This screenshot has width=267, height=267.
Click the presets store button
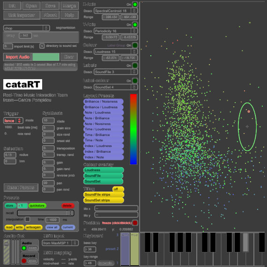pyautogui.click(x=10, y=206)
